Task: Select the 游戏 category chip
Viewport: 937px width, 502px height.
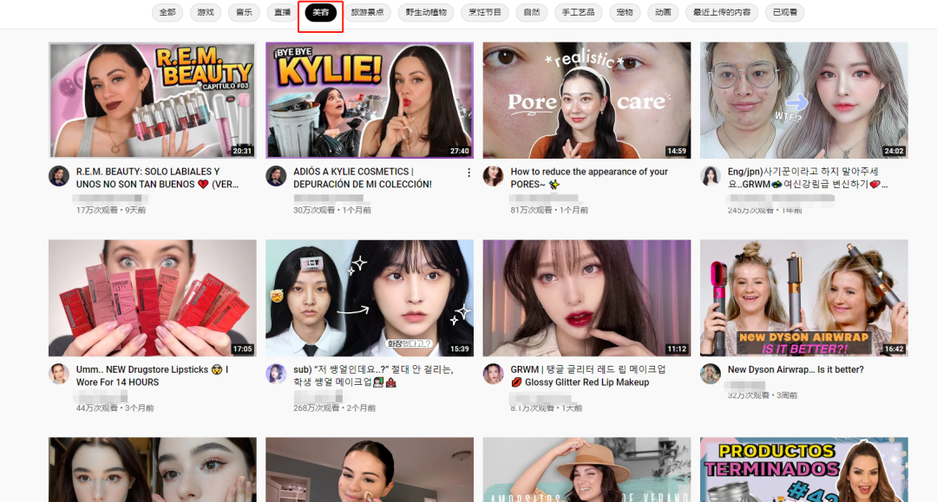Action: (x=206, y=12)
